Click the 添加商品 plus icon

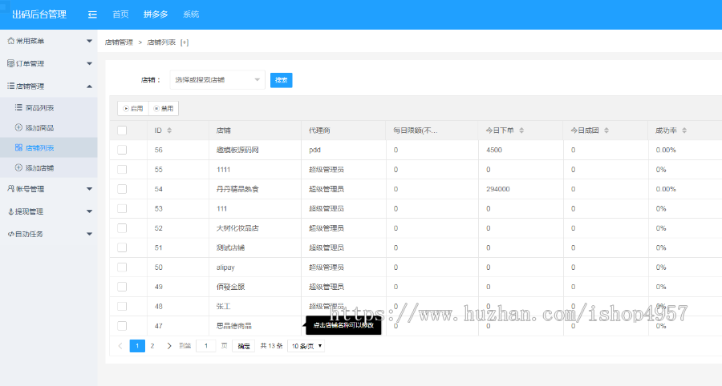pyautogui.click(x=18, y=128)
